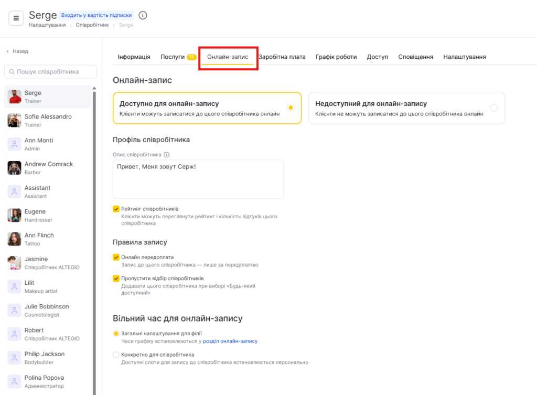Click the Опис співробітника text area
Screen dimensions: 537x395
tap(198, 179)
